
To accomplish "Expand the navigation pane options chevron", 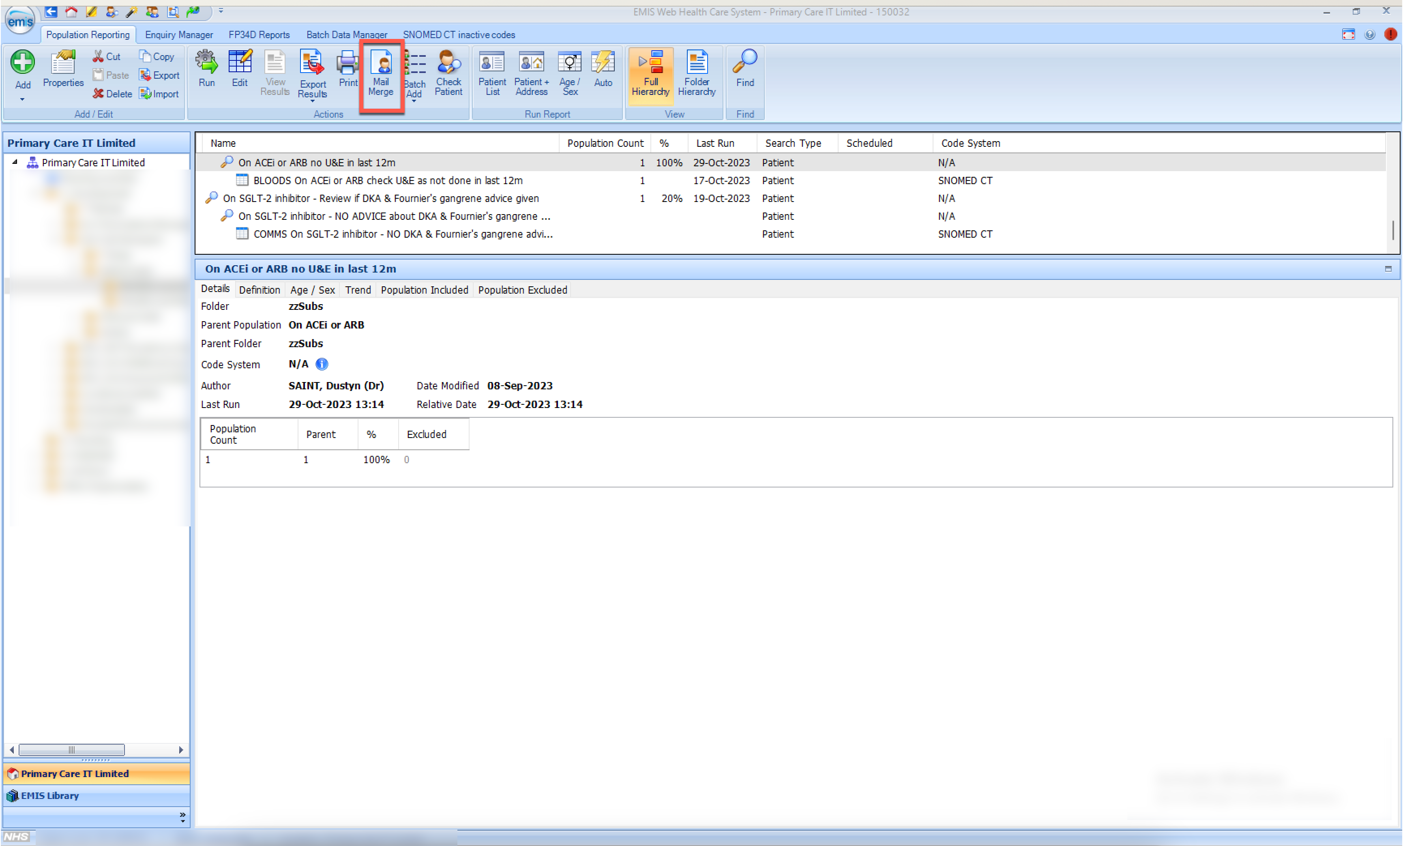I will (182, 817).
